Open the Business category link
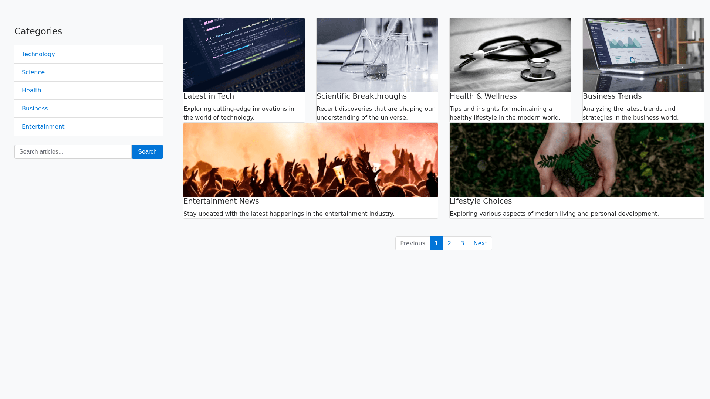The height and width of the screenshot is (399, 710). 35,109
